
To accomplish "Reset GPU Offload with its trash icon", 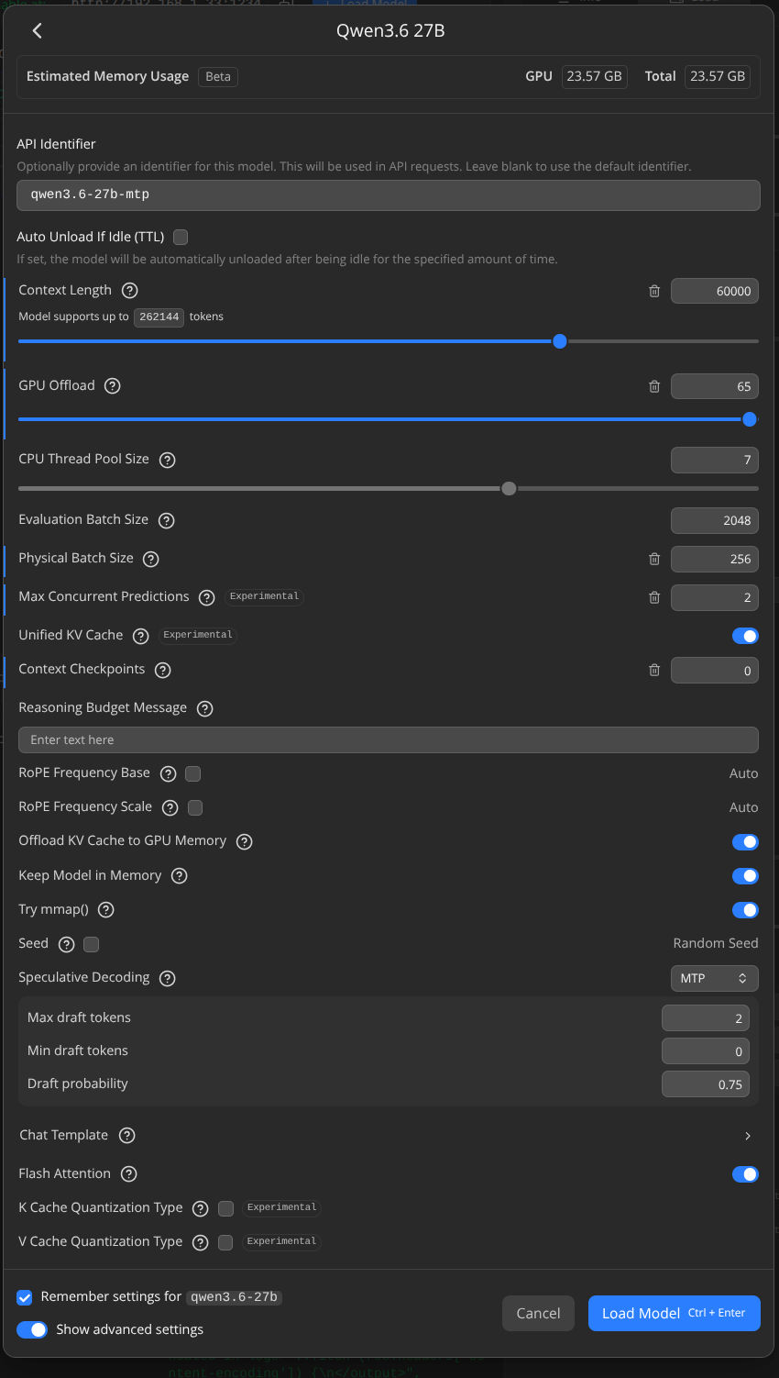I will 654,386.
